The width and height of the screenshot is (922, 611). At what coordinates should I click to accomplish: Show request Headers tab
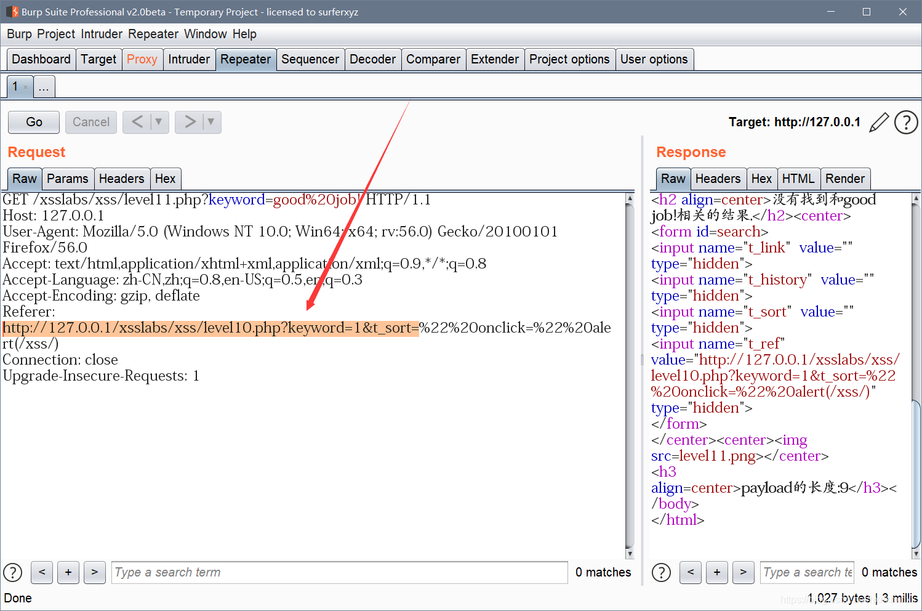[x=121, y=179]
